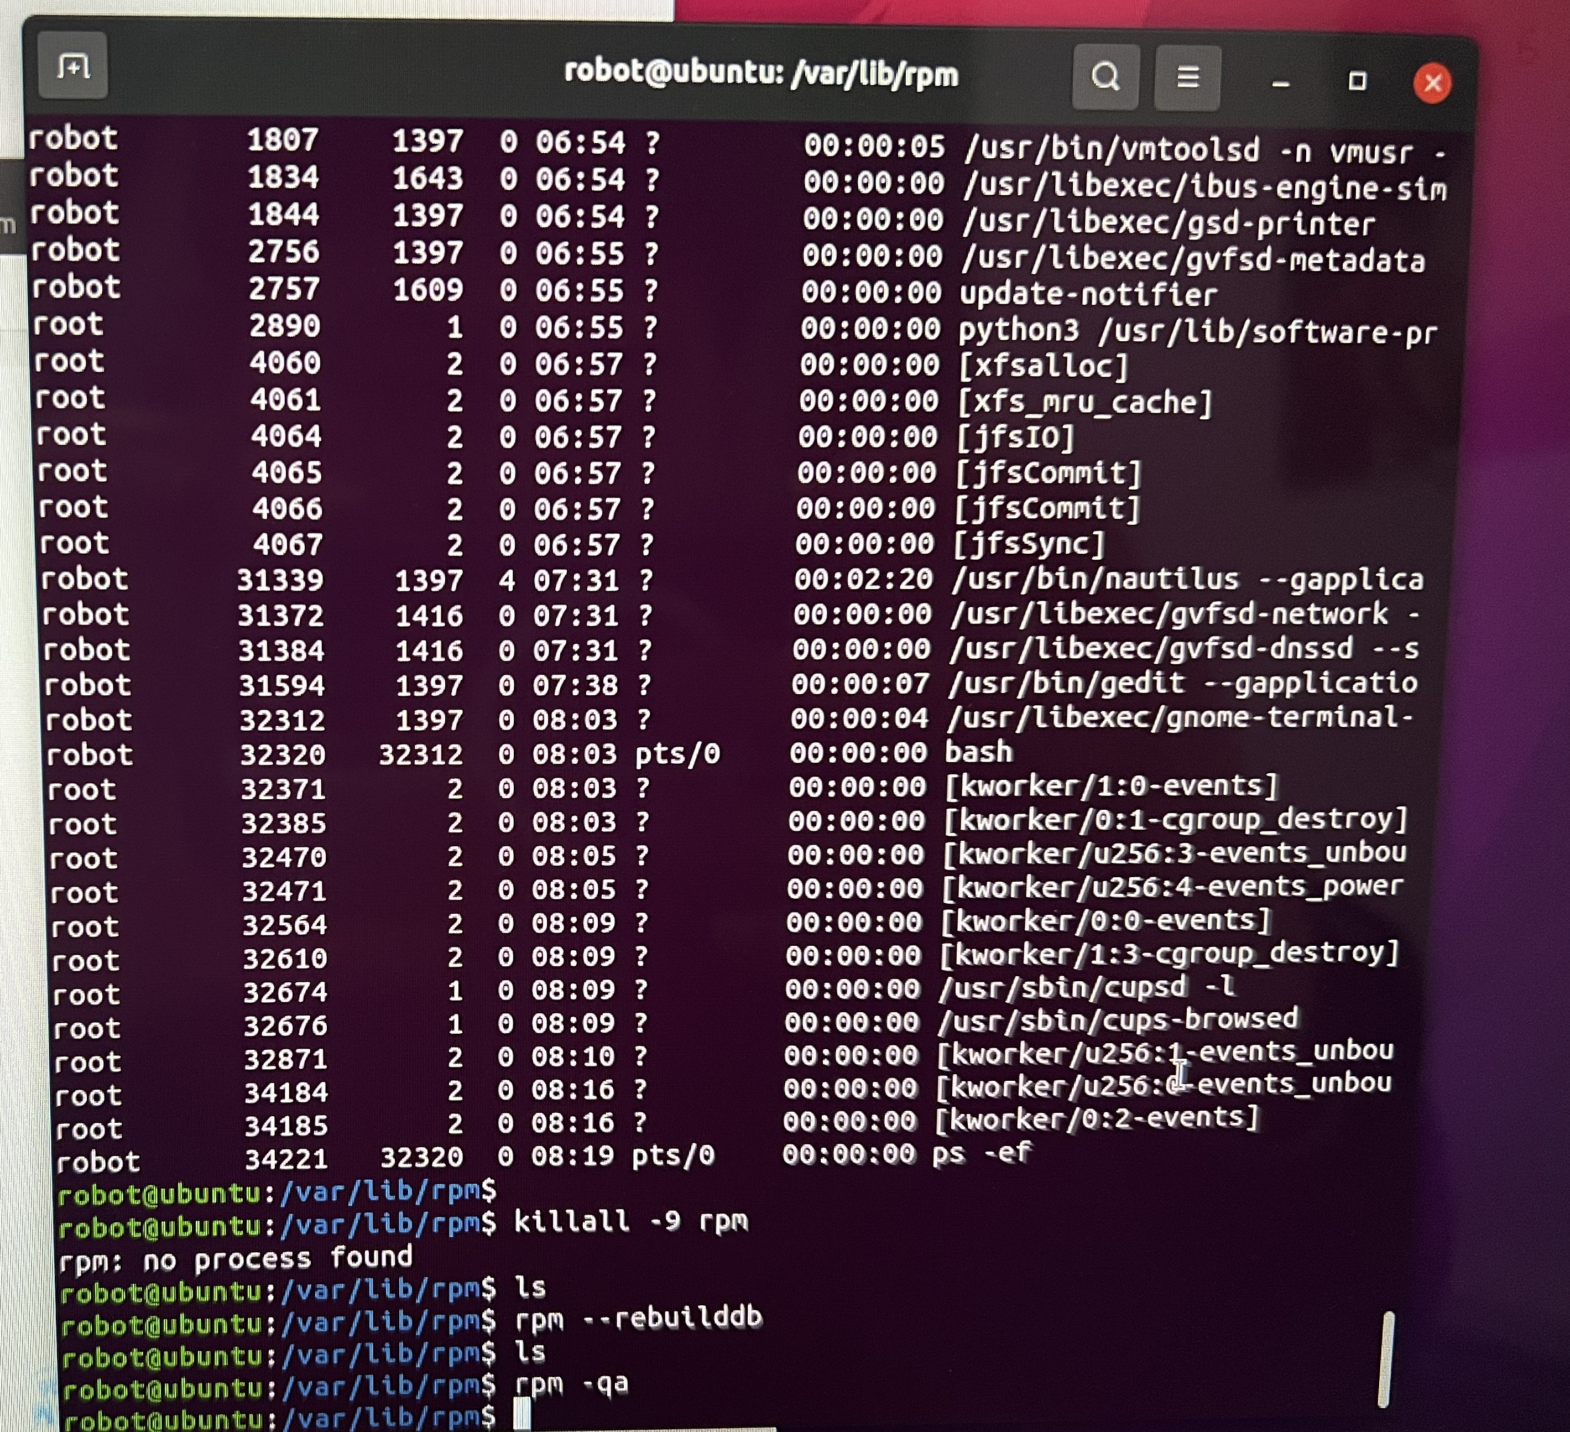
Task: Click the cursor at the last prompt
Action: pyautogui.click(x=522, y=1414)
